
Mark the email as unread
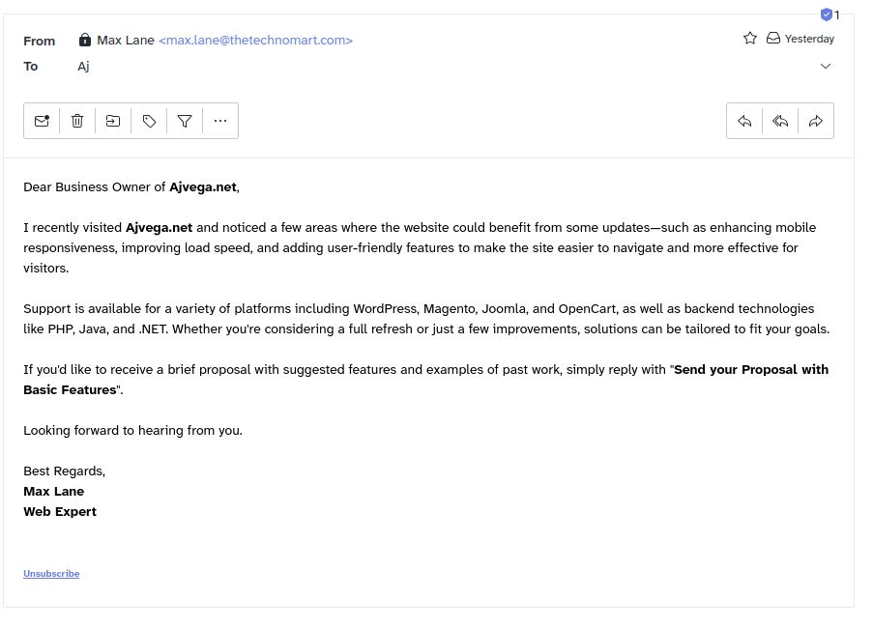pos(42,121)
